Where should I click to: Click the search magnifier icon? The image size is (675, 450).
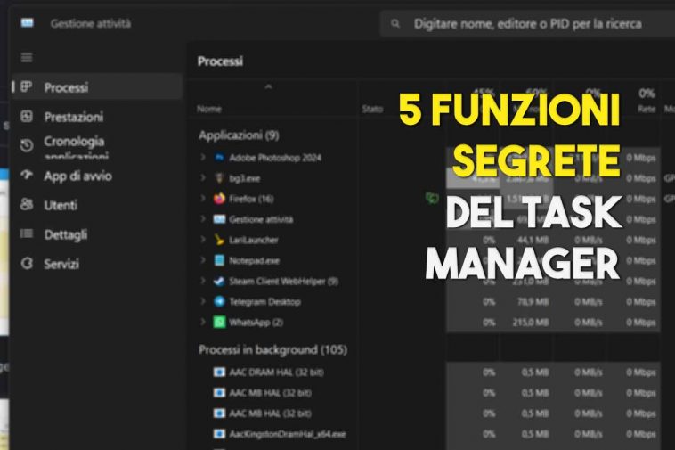pos(395,24)
